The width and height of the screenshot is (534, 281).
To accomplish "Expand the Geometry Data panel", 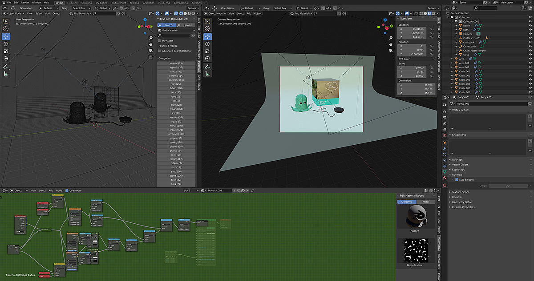I will tap(461, 202).
